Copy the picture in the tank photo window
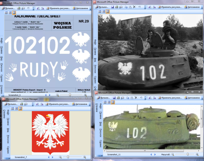The height and width of the screenshot is (161, 204). [x=126, y=7]
